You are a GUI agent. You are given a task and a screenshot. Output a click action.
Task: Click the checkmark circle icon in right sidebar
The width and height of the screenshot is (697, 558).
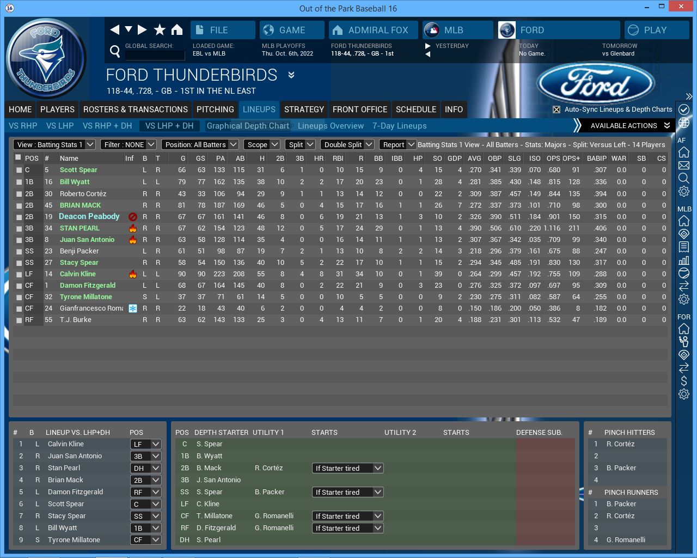click(x=684, y=110)
